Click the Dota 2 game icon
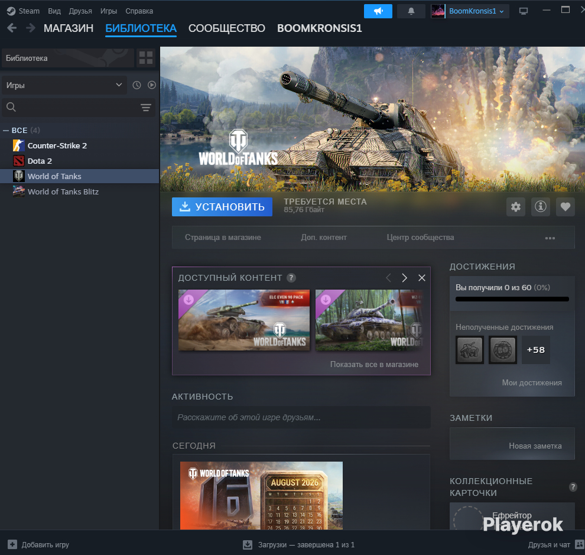Image resolution: width=585 pixels, height=555 pixels. pos(19,161)
